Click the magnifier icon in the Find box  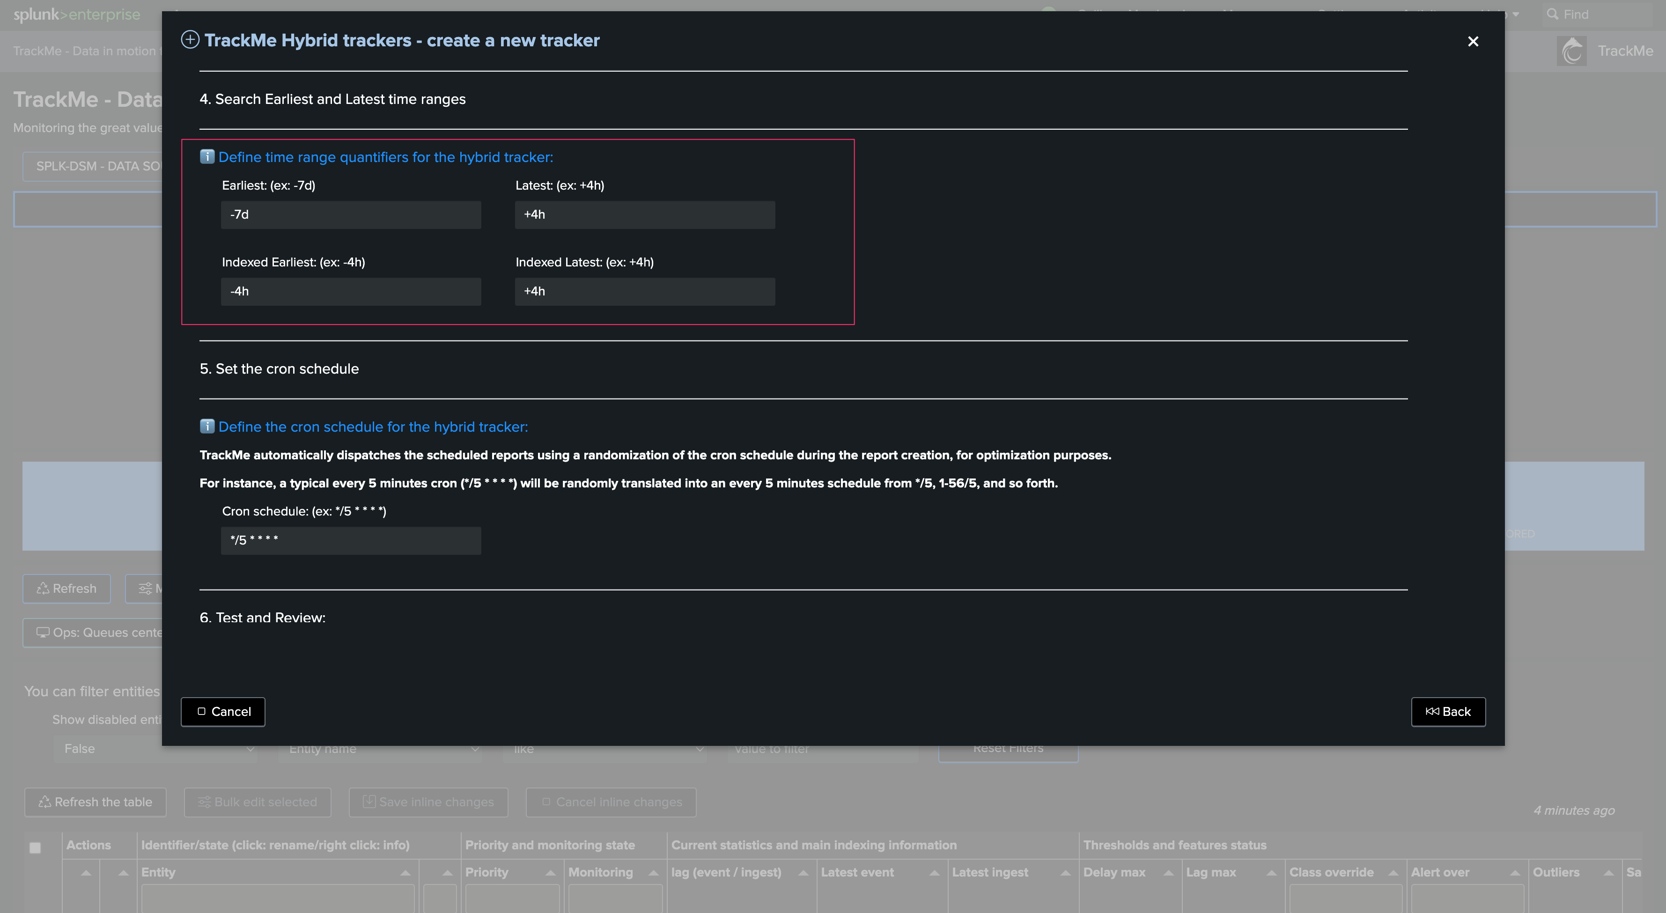[x=1552, y=14]
